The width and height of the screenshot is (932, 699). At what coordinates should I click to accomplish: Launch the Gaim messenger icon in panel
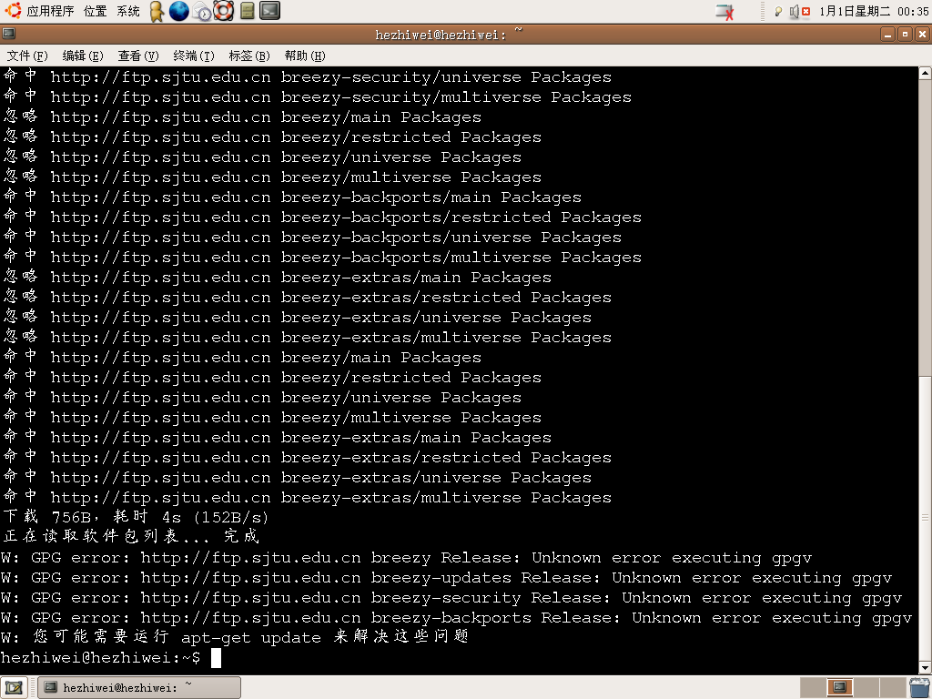pos(157,11)
